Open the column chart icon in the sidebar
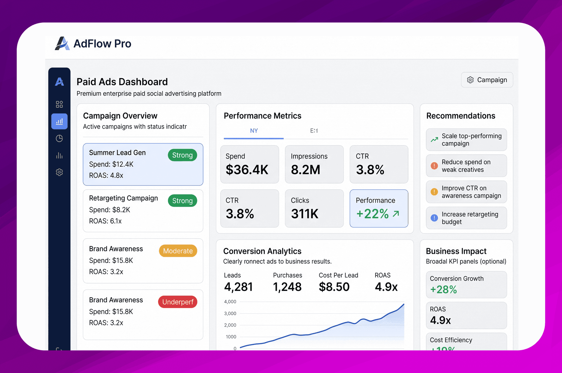 tap(59, 155)
